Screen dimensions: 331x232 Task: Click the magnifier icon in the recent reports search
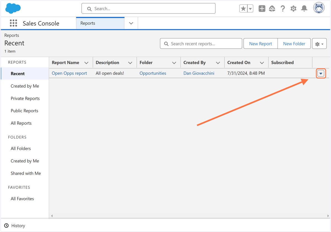pyautogui.click(x=166, y=44)
